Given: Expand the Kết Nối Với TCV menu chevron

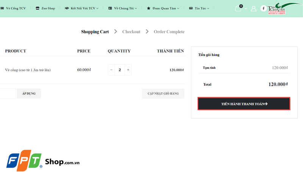Looking at the screenshot, I should 97,8.
